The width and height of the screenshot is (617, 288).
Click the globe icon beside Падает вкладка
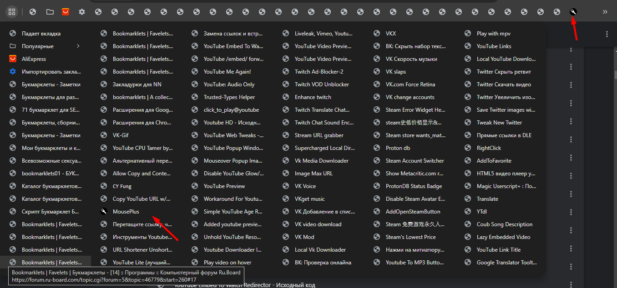(13, 34)
